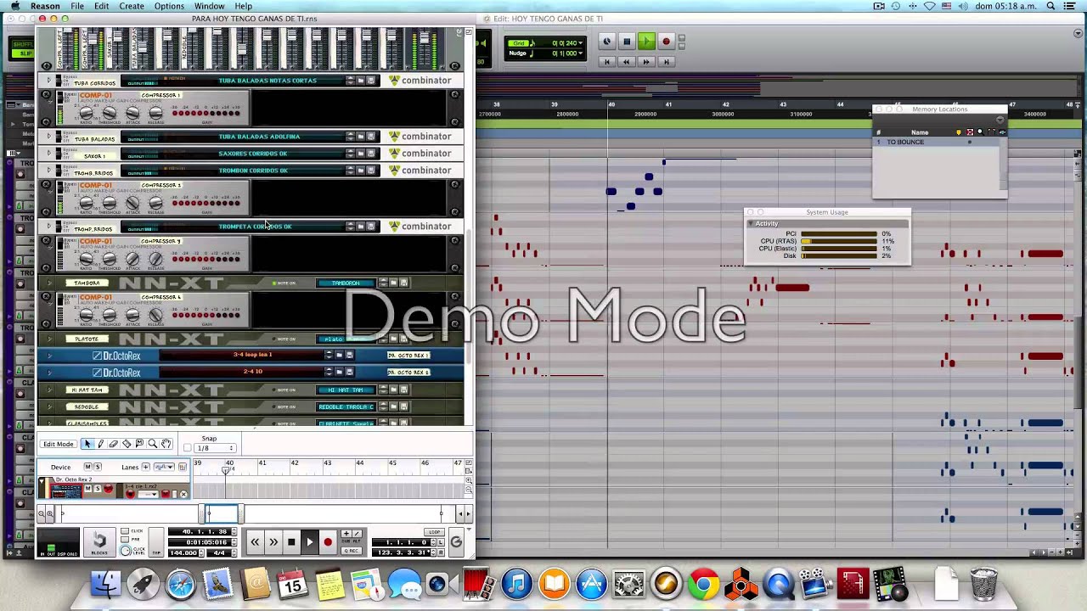The width and height of the screenshot is (1087, 611).
Task: Open the Snap value 1/8 dropdown
Action: 215,448
